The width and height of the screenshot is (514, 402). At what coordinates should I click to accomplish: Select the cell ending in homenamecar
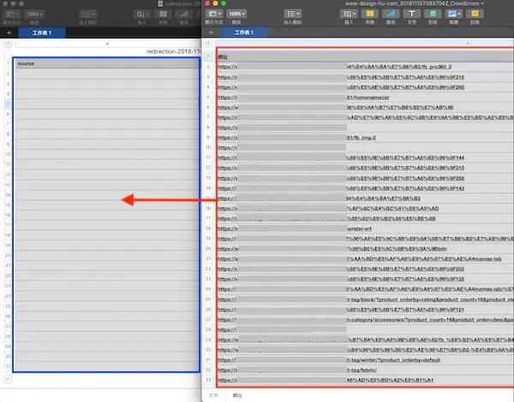(x=365, y=98)
